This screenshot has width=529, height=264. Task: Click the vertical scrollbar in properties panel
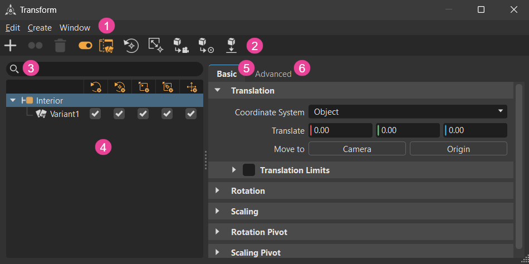[x=519, y=167]
